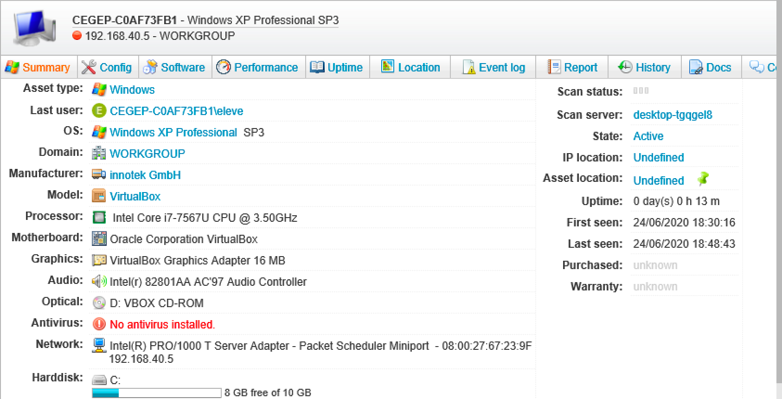
Task: Click the warning document icon on Event log
Action: 469,67
